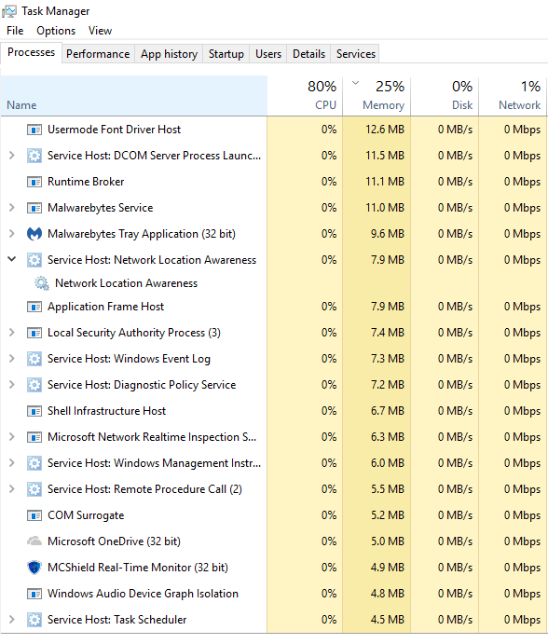Expand Microsoft Network Realtime Inspection Service
This screenshot has width=548, height=644.
(x=12, y=436)
